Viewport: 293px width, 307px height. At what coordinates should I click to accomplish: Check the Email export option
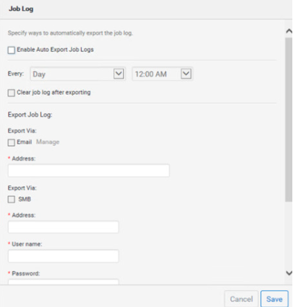pos(11,142)
